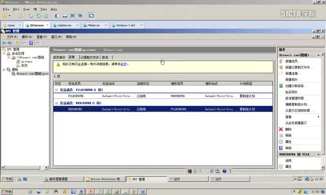The width and height of the screenshot is (326, 195).
Task: Click the 此处 link in the warning banner
Action: (123, 64)
